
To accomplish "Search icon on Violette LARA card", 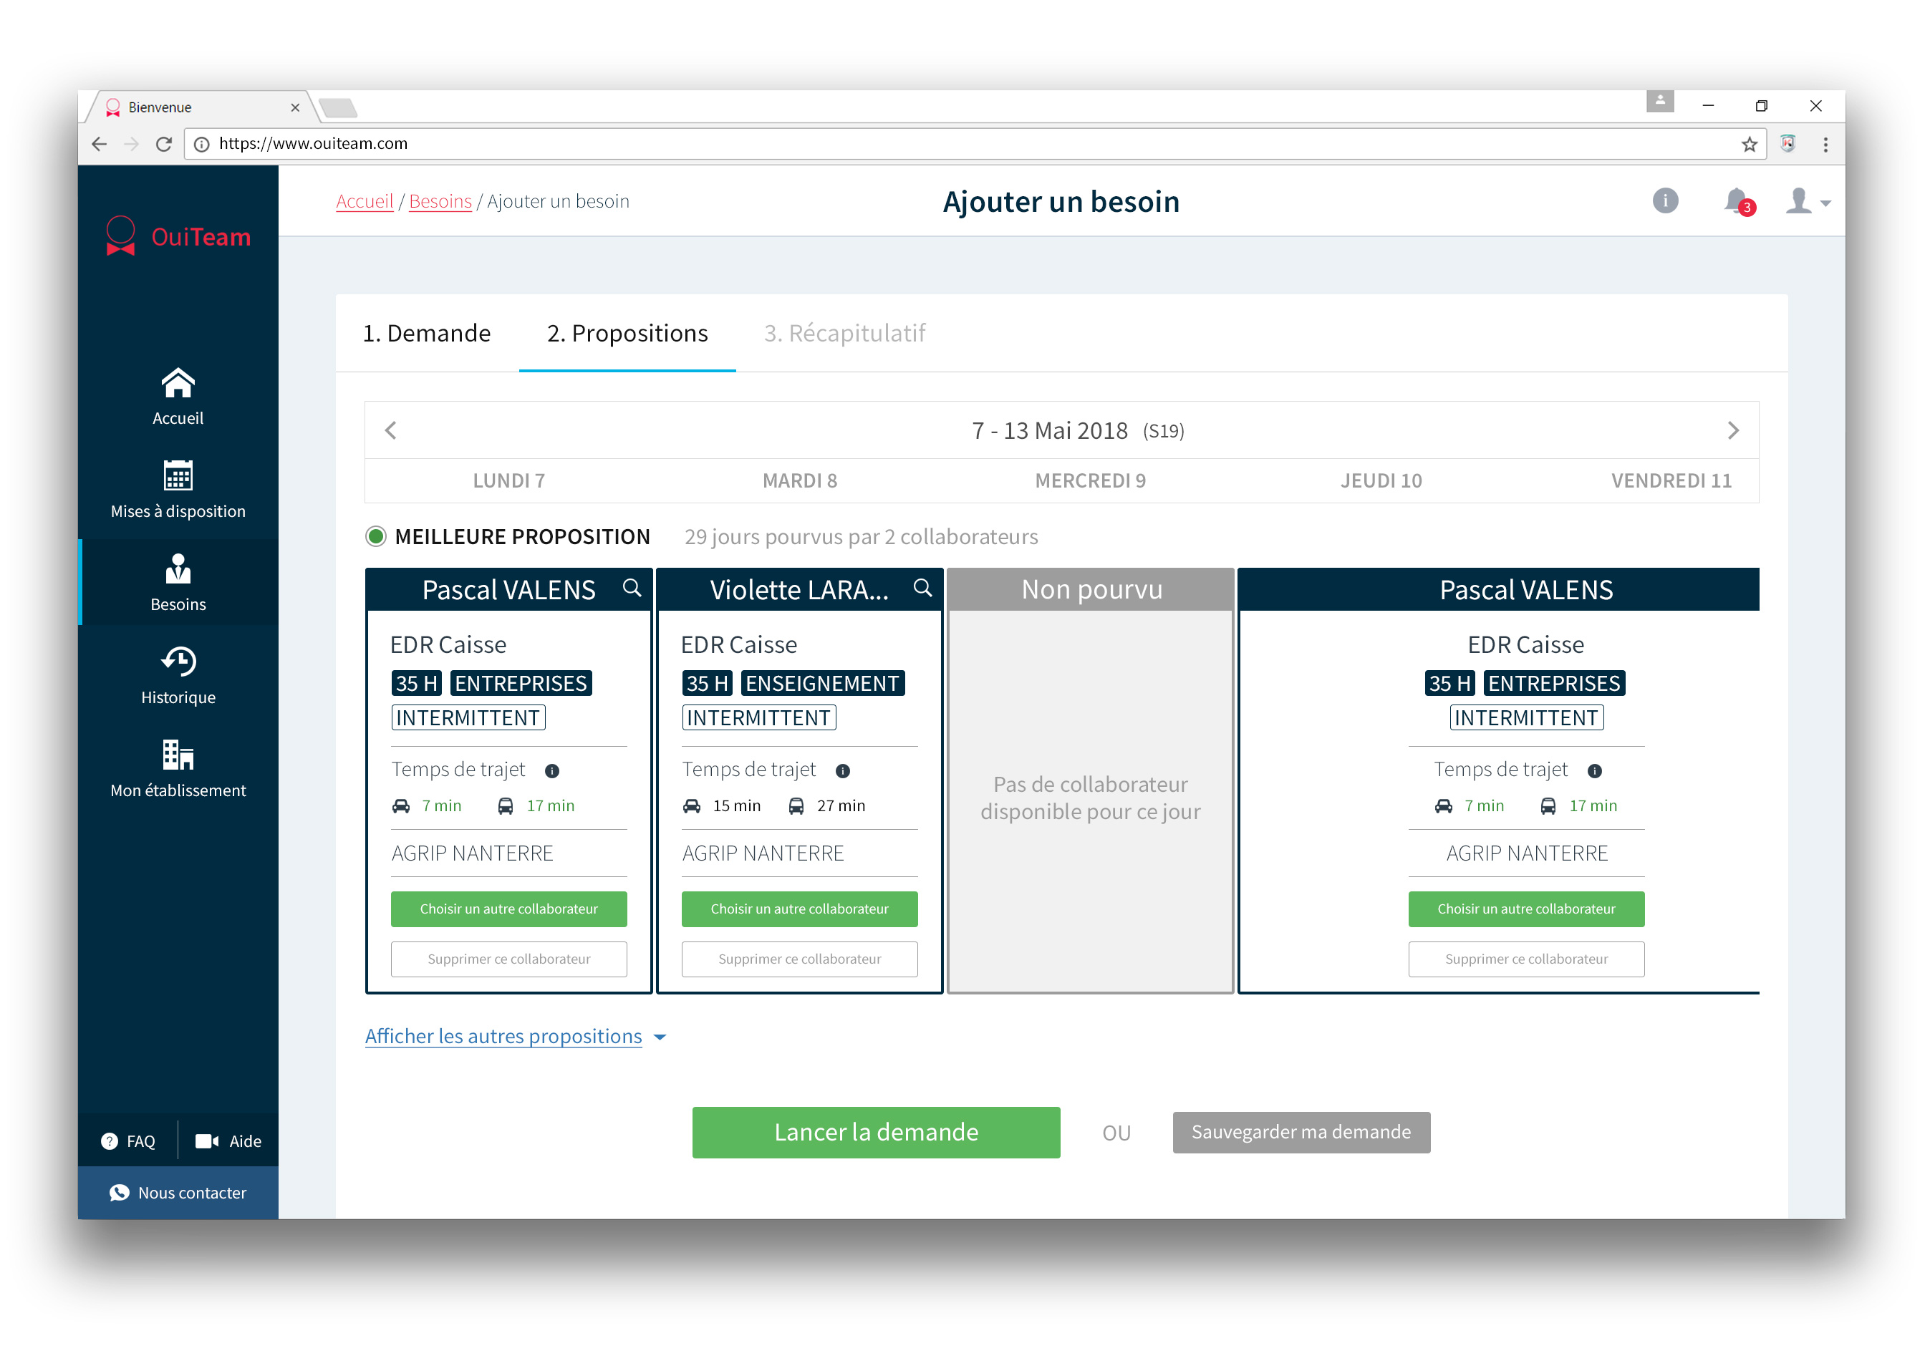I will pos(922,589).
